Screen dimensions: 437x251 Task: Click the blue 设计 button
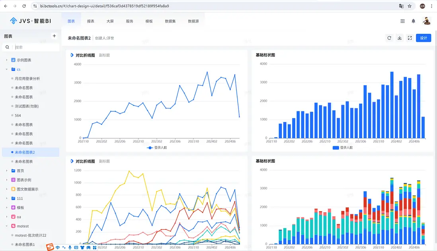(x=423, y=38)
